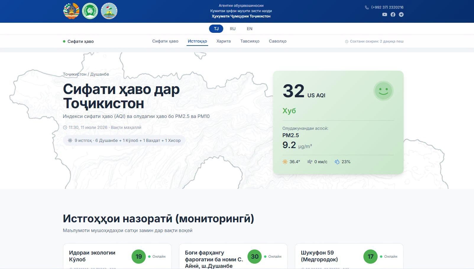Open the Сифати ҳаво nav tab

(165, 41)
